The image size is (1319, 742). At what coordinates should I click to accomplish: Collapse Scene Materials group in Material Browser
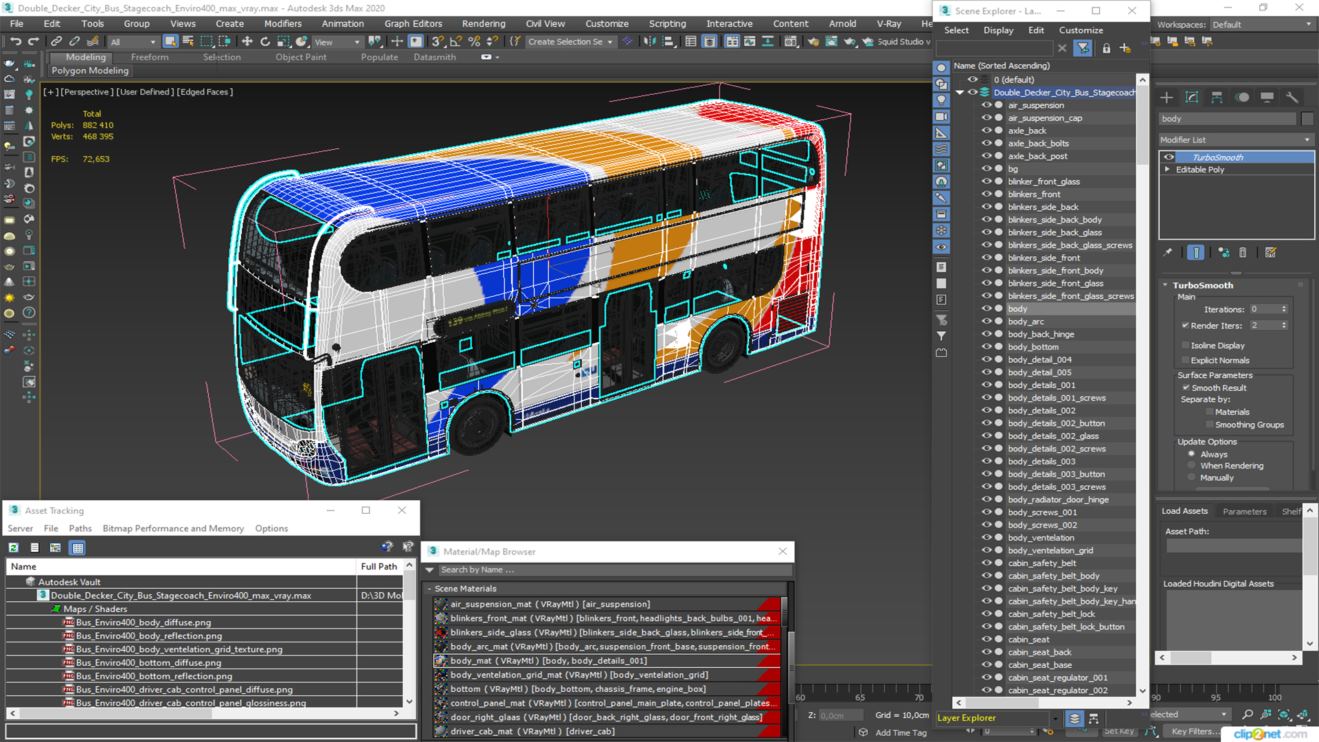point(429,589)
